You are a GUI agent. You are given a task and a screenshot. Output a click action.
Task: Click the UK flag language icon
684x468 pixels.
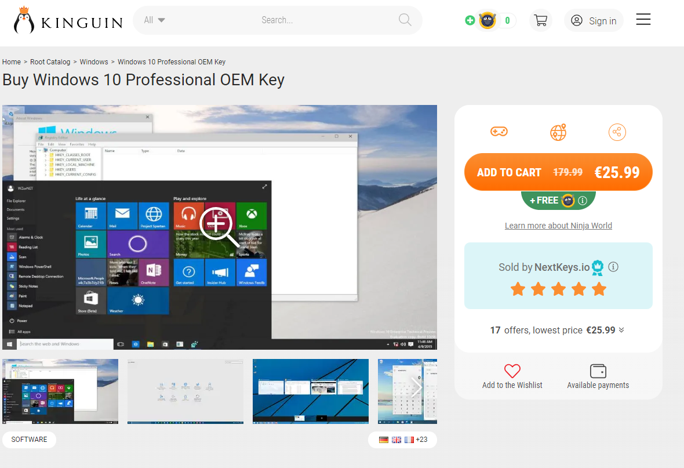coord(396,440)
